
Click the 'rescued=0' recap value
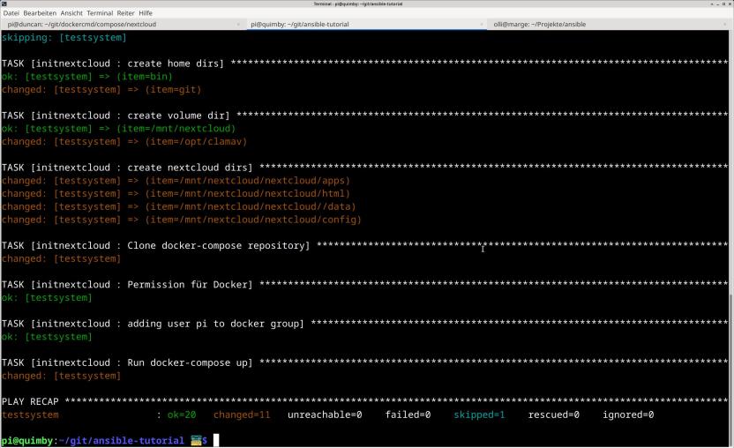[x=554, y=414]
